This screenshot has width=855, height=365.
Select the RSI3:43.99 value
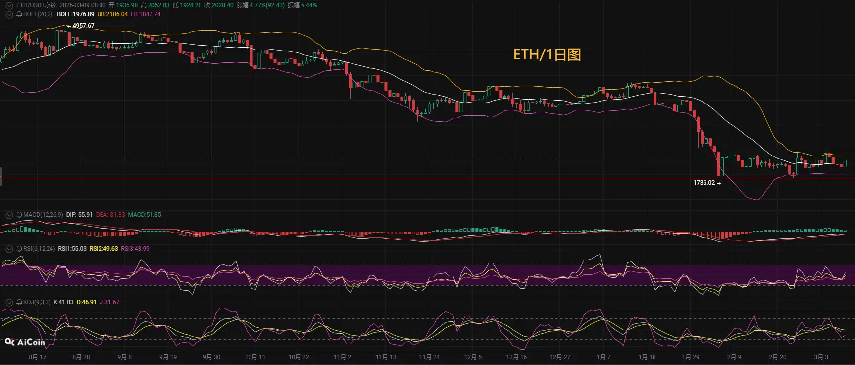[x=135, y=249]
